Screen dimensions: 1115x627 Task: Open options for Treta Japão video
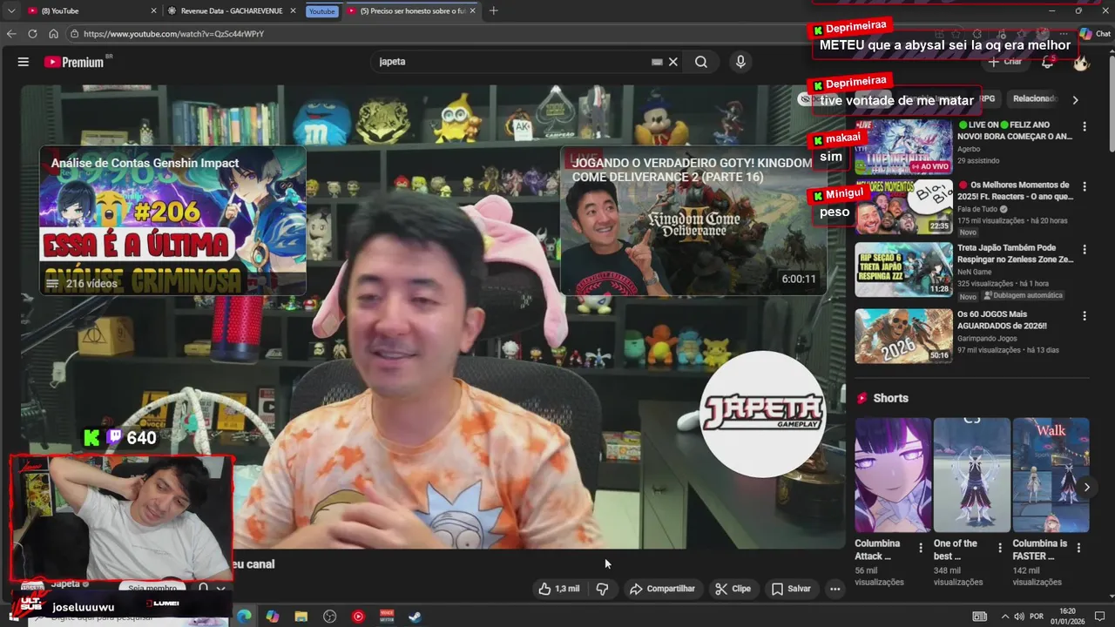(1085, 248)
